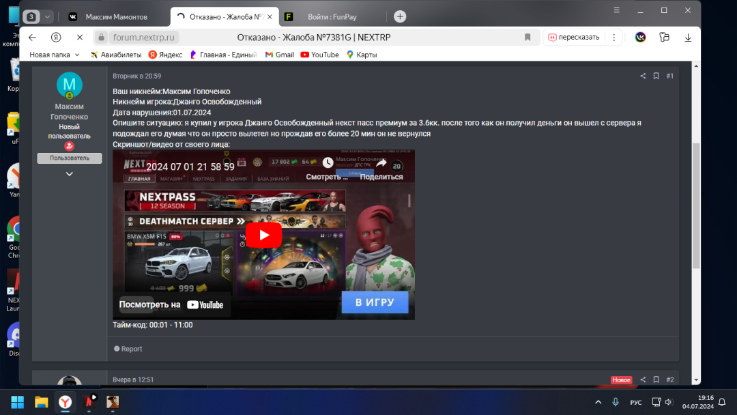Report the first post
737x415 pixels.
(x=128, y=349)
